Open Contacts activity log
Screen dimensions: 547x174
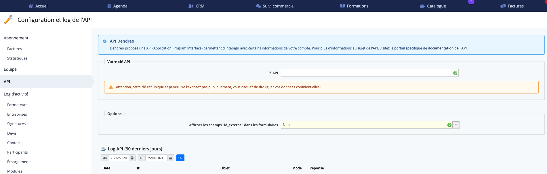tap(15, 143)
